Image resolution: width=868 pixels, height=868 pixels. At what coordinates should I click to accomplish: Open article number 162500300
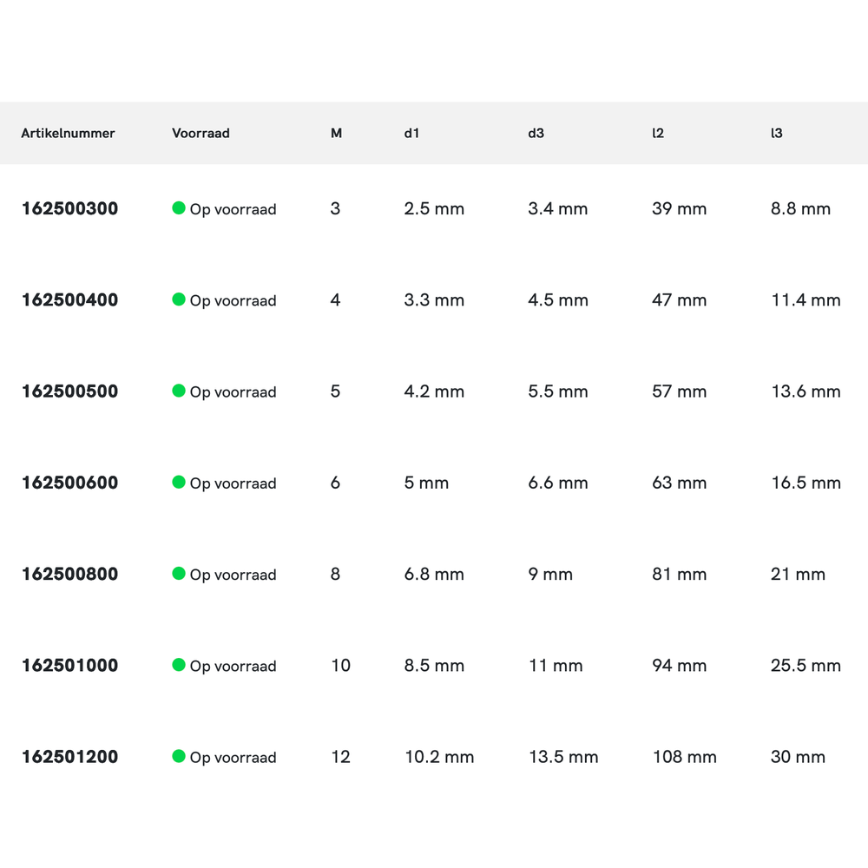pos(69,209)
